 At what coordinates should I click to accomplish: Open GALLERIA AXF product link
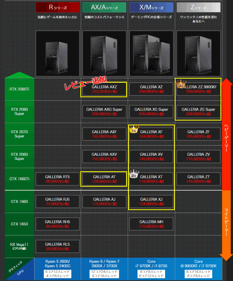click(104, 134)
